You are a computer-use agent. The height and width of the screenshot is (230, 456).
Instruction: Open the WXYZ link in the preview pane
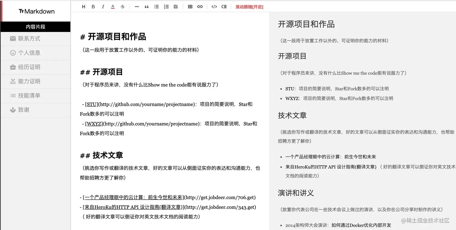click(292, 98)
